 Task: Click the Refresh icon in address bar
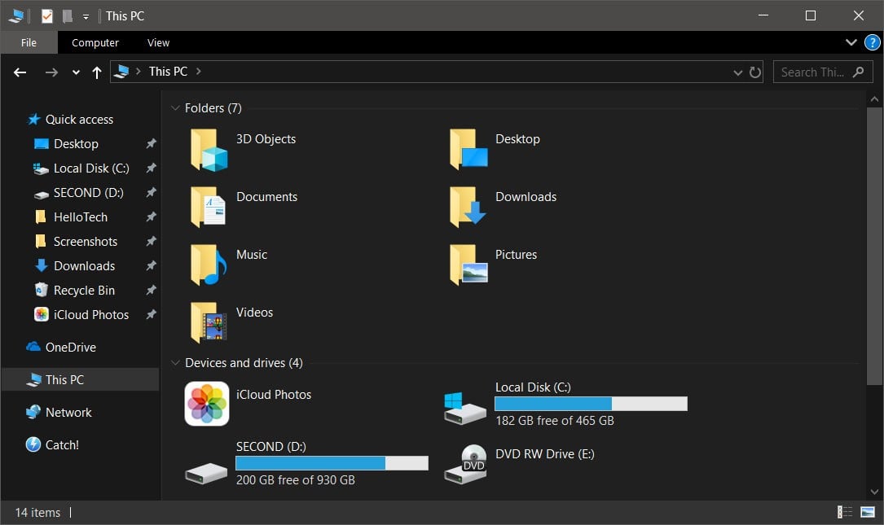[755, 72]
